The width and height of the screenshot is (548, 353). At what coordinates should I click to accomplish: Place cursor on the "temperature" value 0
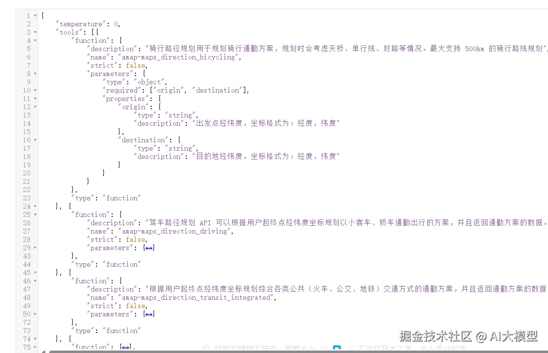point(117,23)
